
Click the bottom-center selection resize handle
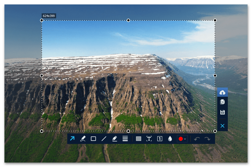coord(128,131)
